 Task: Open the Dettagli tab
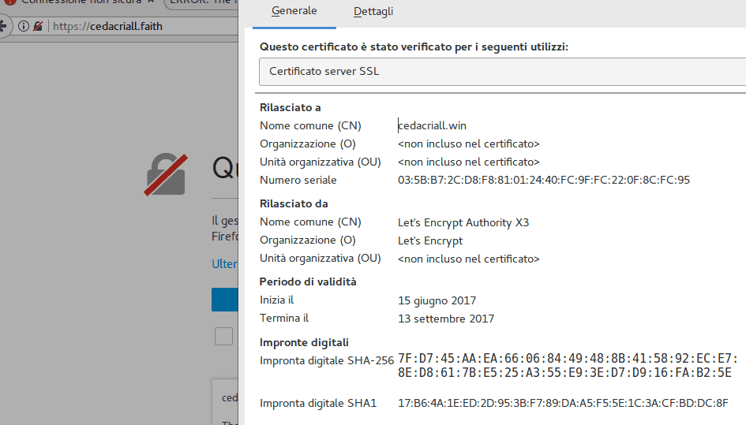373,11
